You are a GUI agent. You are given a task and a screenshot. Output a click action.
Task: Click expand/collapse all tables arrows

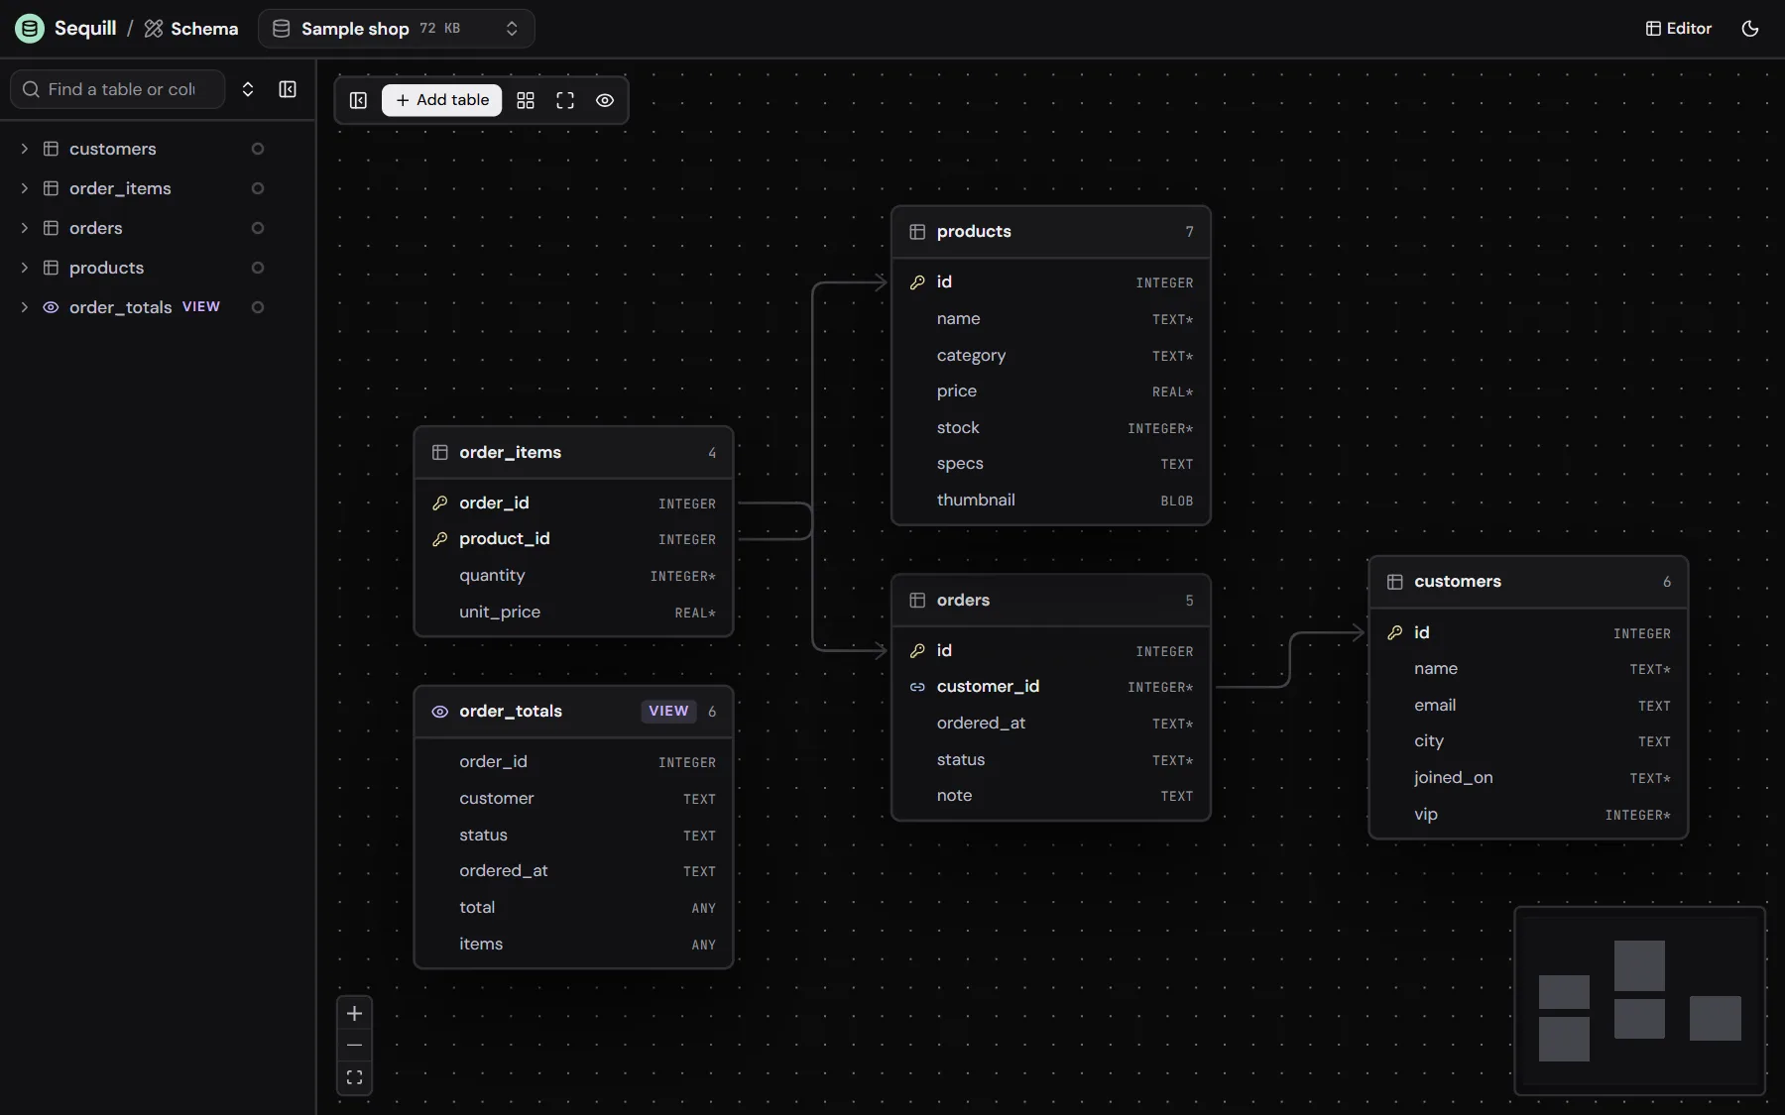pos(248,89)
